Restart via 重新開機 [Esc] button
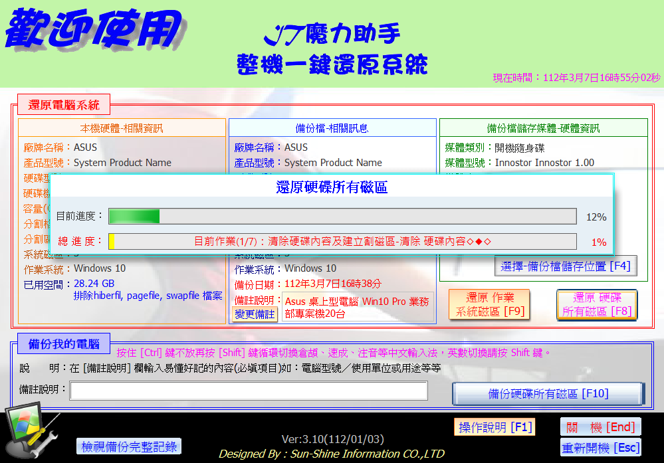Screen dimensions: 664x463 coord(601,448)
